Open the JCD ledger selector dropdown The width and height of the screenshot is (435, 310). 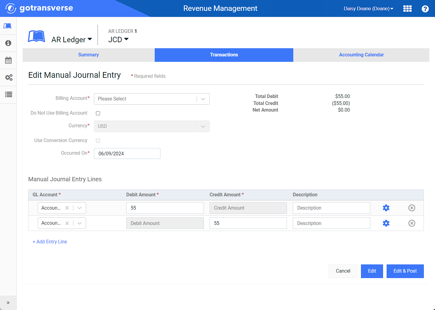(x=118, y=40)
